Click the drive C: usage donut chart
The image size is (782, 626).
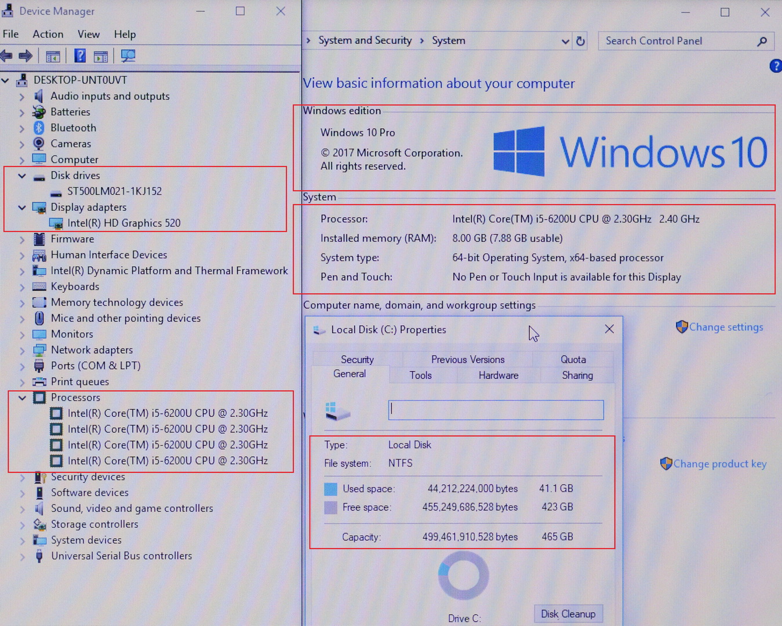click(463, 576)
